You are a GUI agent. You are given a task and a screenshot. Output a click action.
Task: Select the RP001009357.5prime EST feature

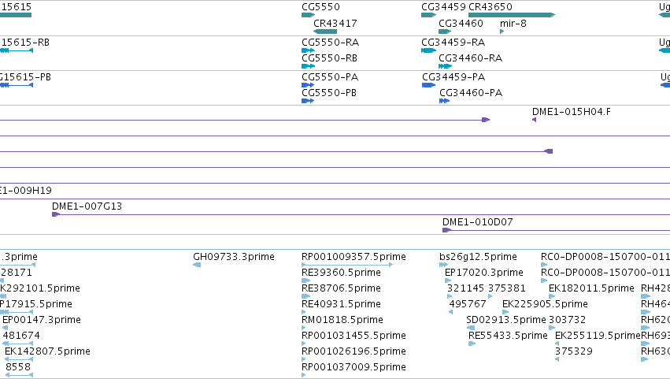pos(347,265)
